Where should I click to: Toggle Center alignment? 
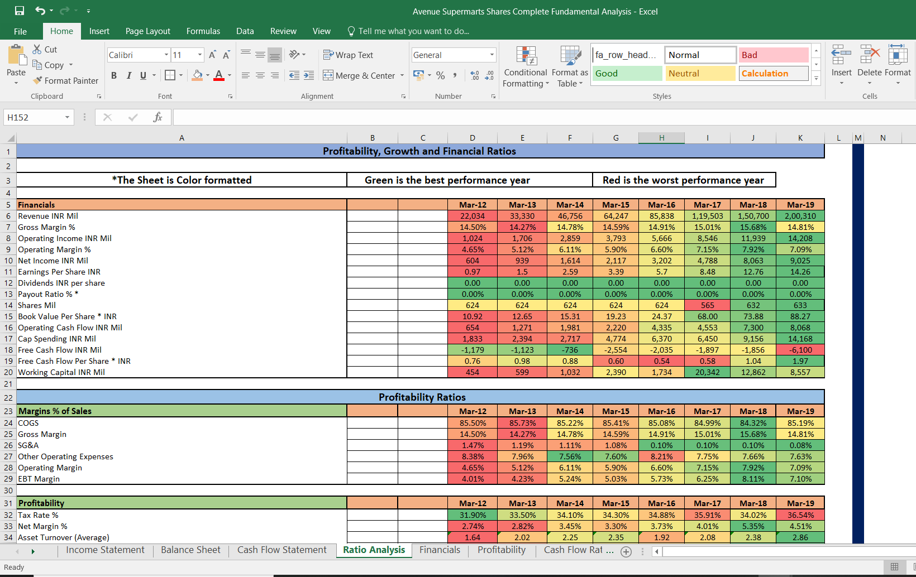[x=260, y=75]
